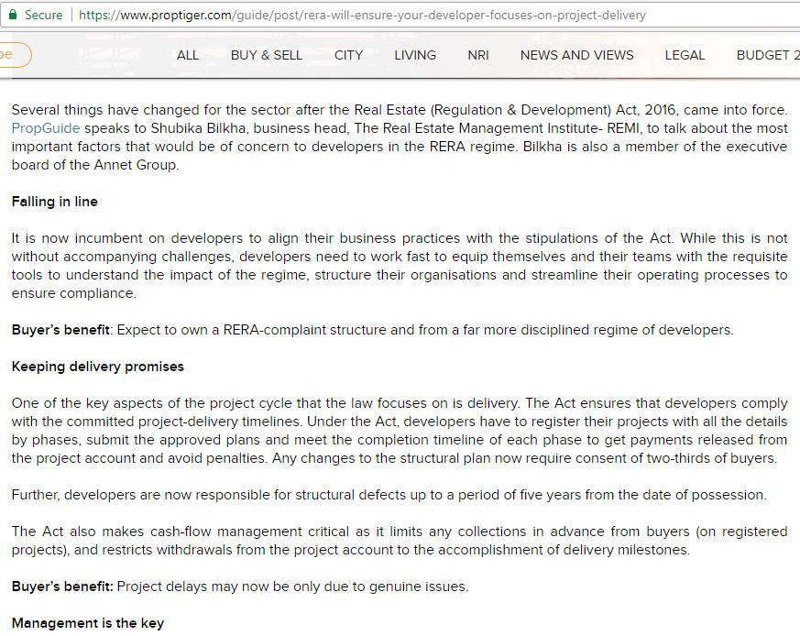Click the 'Keeping delivery promises' heading

point(97,367)
